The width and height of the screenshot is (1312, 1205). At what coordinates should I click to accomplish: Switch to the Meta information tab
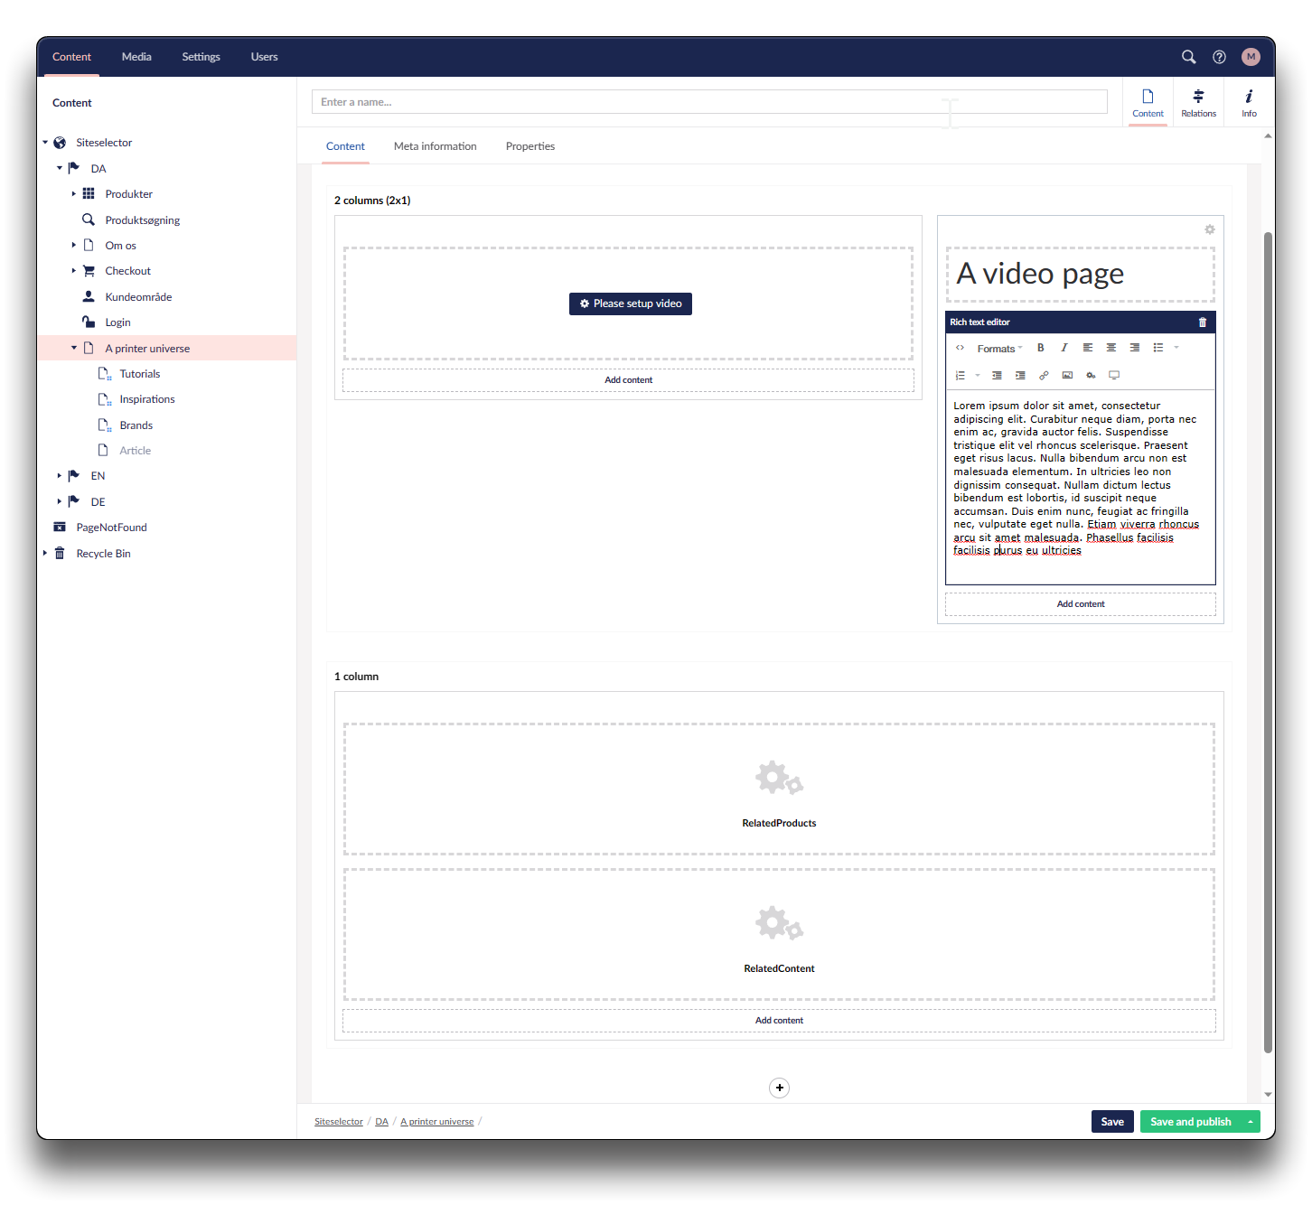point(435,146)
